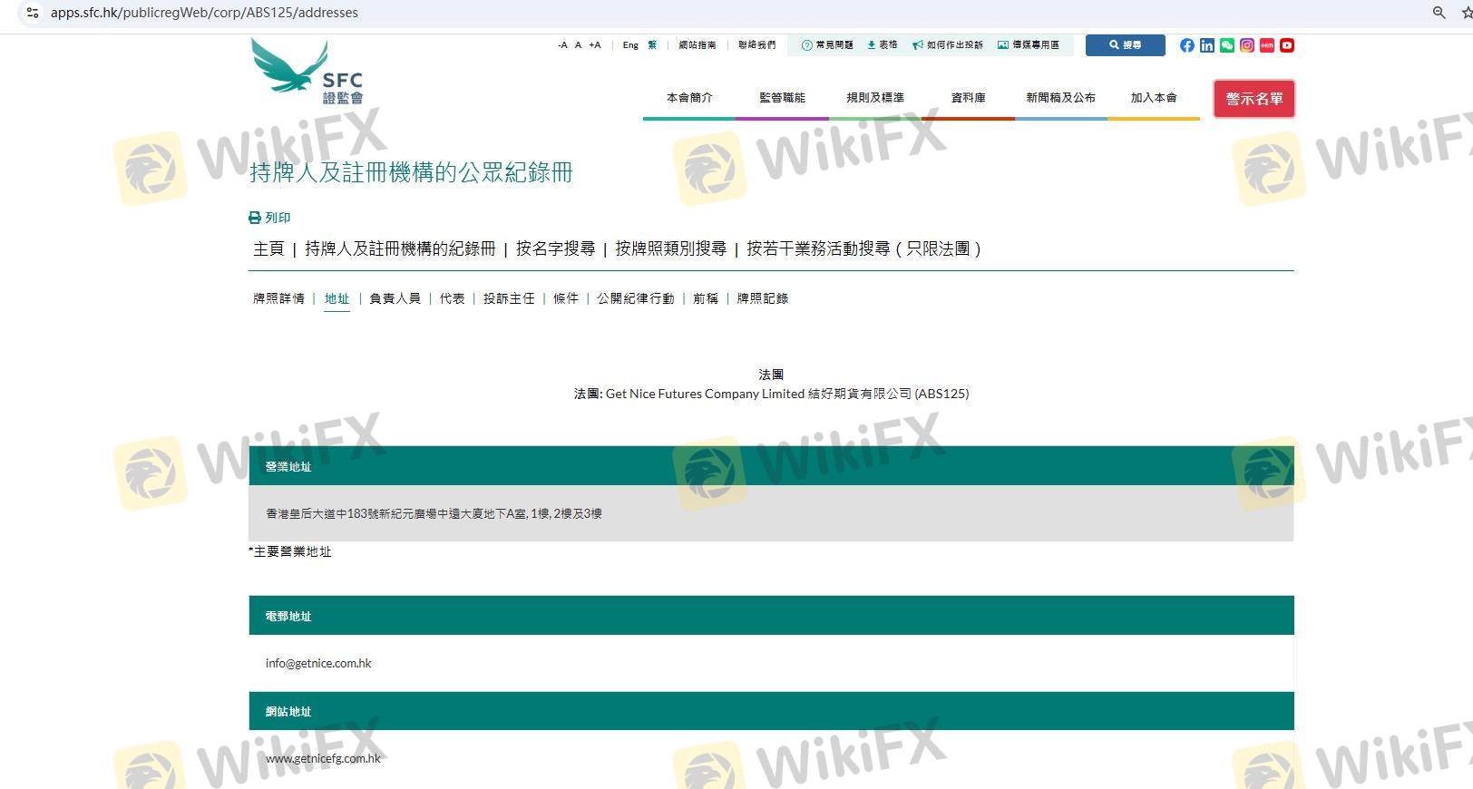Viewport: 1473px width, 789px height.
Task: Switch to the 牌照記錄 tab
Action: [x=763, y=298]
